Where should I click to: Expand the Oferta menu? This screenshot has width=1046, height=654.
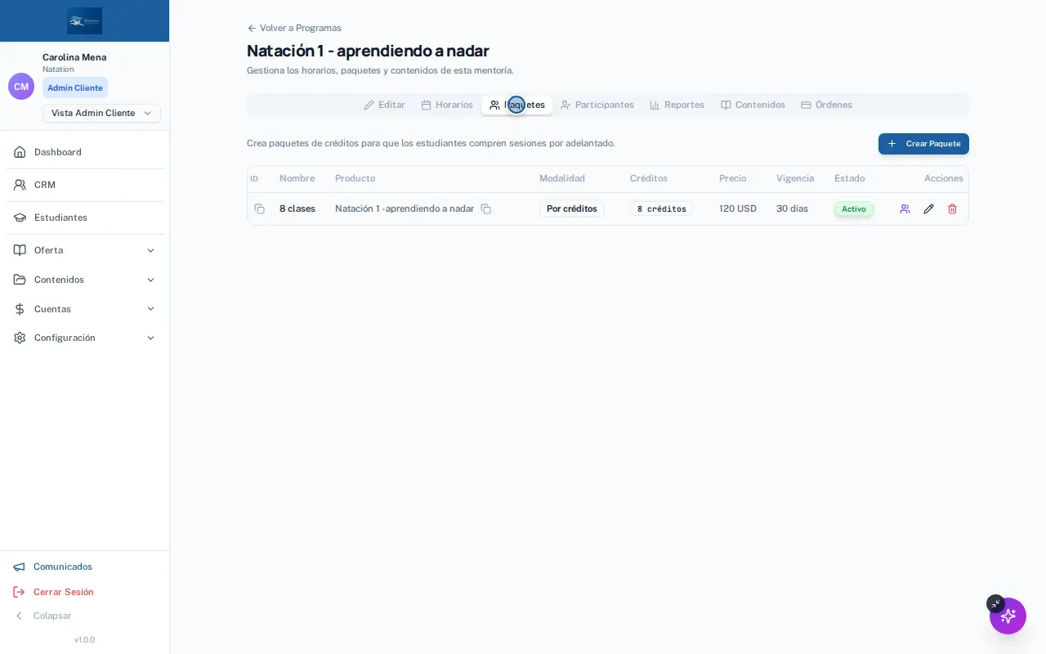[x=85, y=250]
